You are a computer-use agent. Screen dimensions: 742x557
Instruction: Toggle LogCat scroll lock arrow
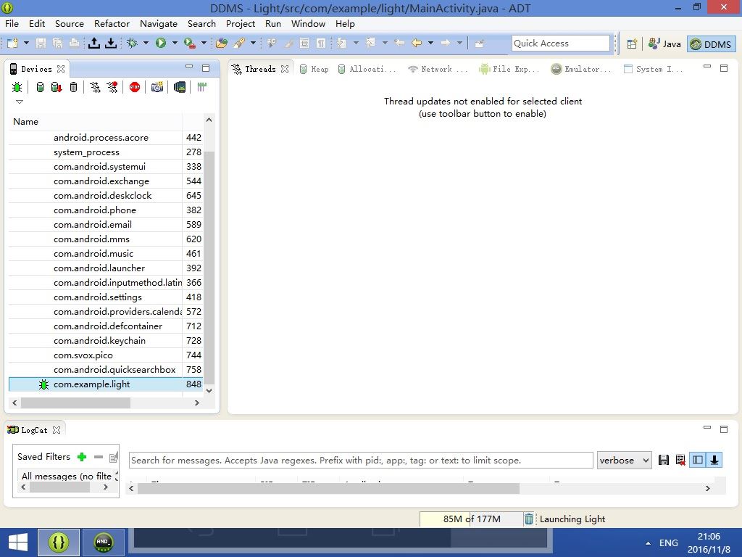(x=714, y=460)
